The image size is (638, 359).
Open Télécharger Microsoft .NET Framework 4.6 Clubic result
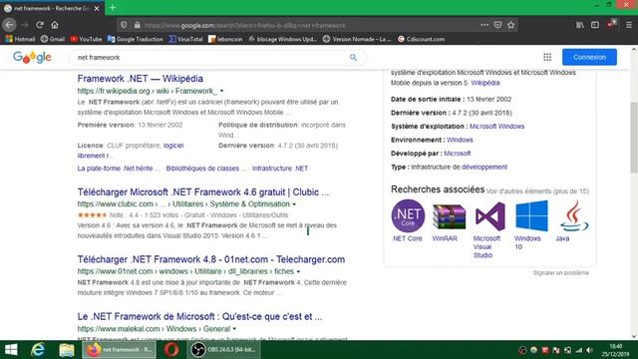(203, 192)
